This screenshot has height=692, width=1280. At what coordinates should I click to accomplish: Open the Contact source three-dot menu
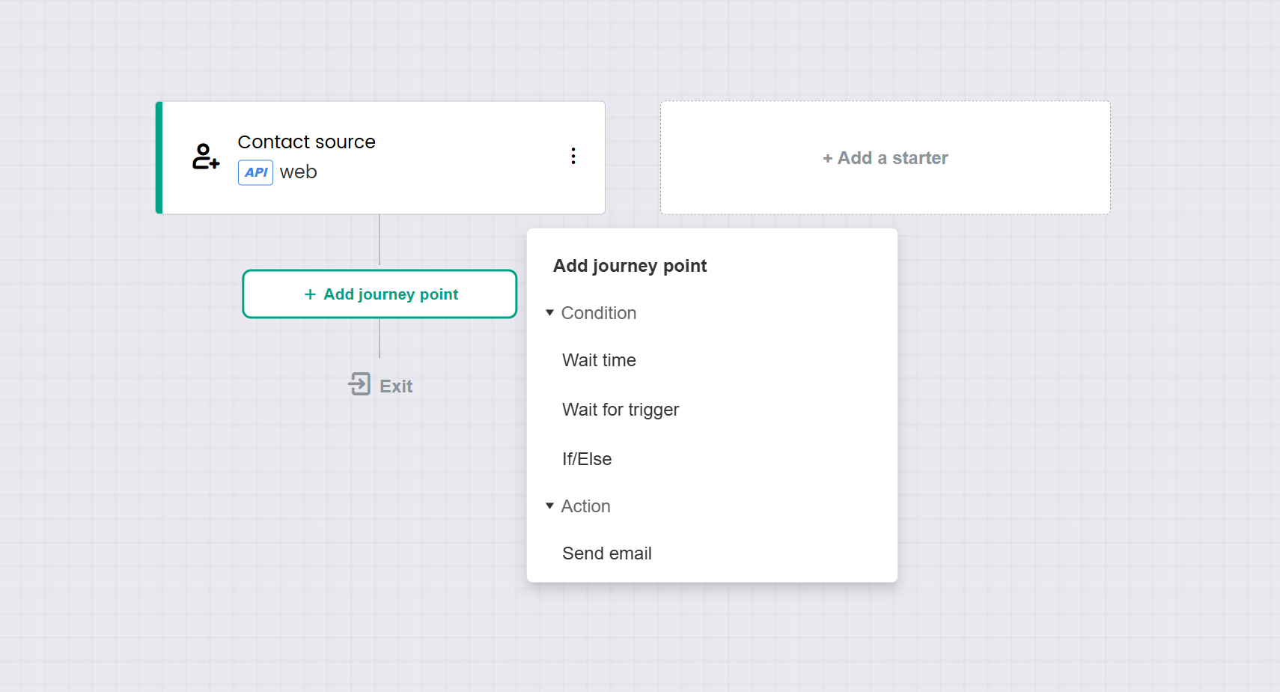click(573, 156)
